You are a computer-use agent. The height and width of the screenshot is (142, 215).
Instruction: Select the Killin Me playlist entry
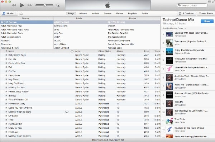click(x=188, y=103)
